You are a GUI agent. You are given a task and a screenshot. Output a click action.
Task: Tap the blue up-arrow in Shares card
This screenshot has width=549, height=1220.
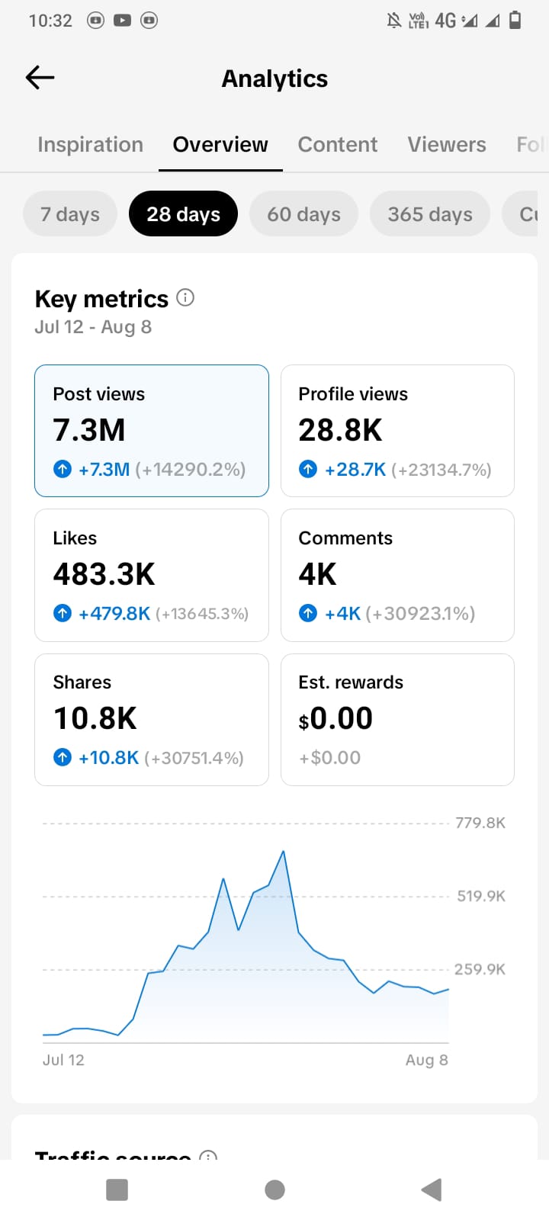[x=63, y=757]
